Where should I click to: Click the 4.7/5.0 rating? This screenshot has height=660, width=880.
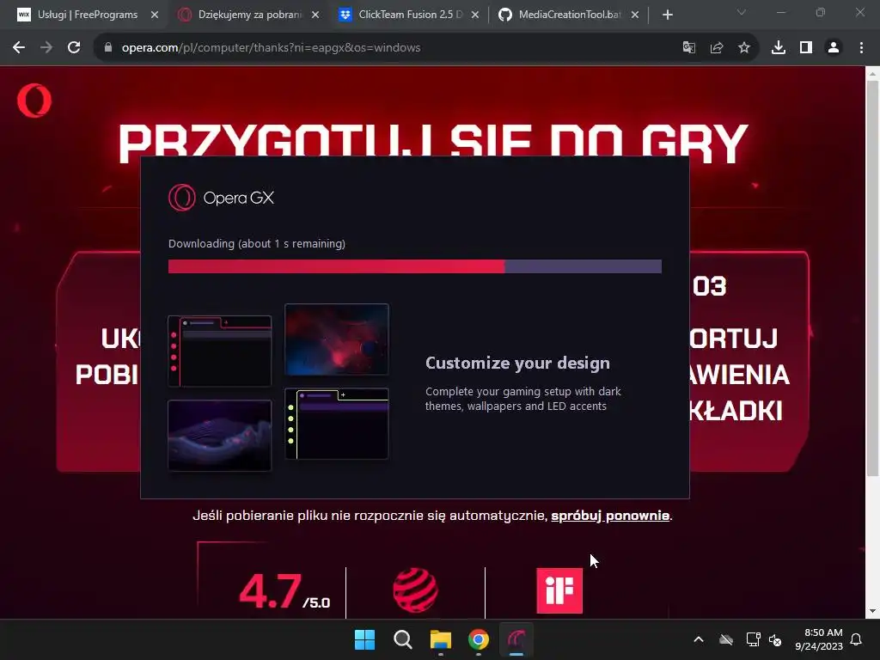pyautogui.click(x=284, y=591)
